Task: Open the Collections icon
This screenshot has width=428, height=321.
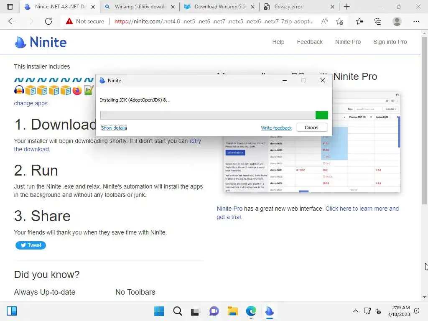Action: [x=378, y=21]
